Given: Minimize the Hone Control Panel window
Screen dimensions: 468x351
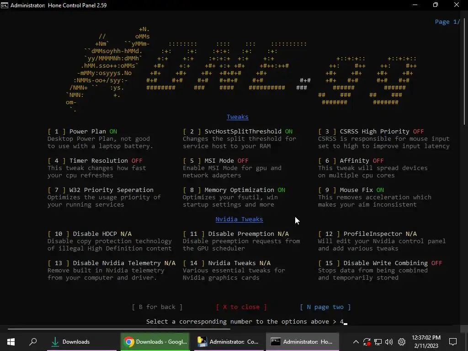Looking at the screenshot, I should (415, 5).
